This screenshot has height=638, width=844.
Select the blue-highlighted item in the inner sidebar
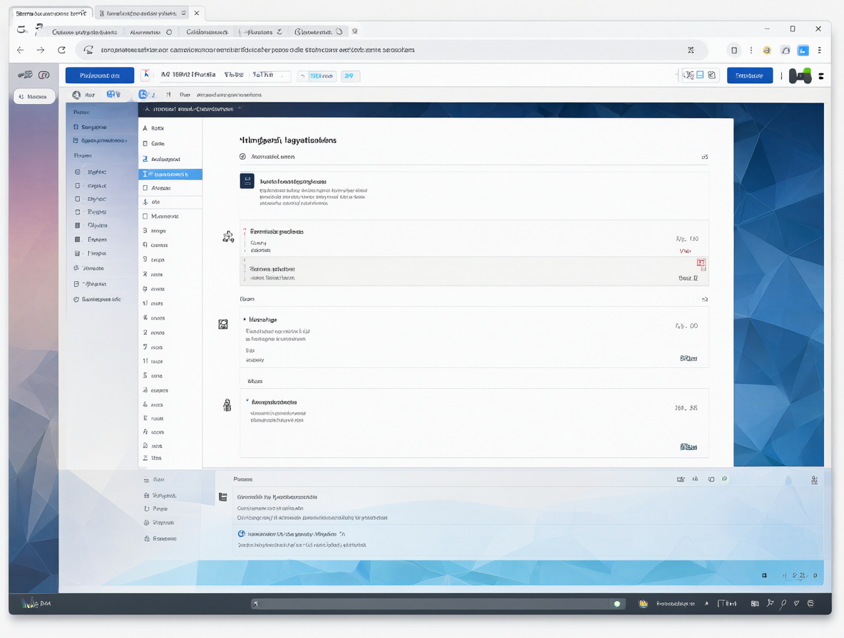[x=170, y=174]
